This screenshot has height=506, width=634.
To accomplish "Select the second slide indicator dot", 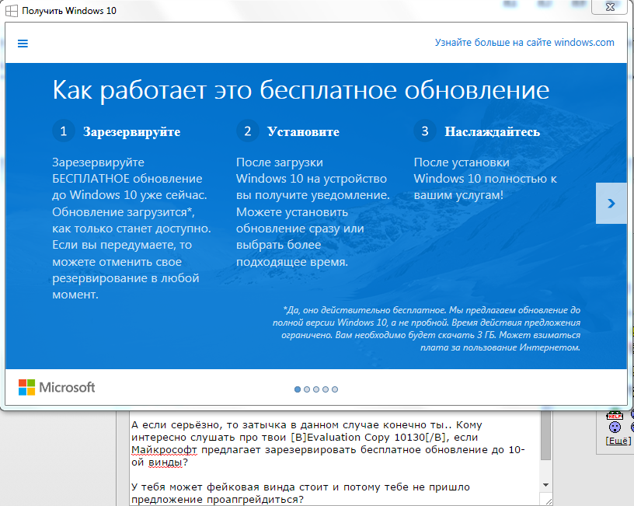I will (307, 389).
